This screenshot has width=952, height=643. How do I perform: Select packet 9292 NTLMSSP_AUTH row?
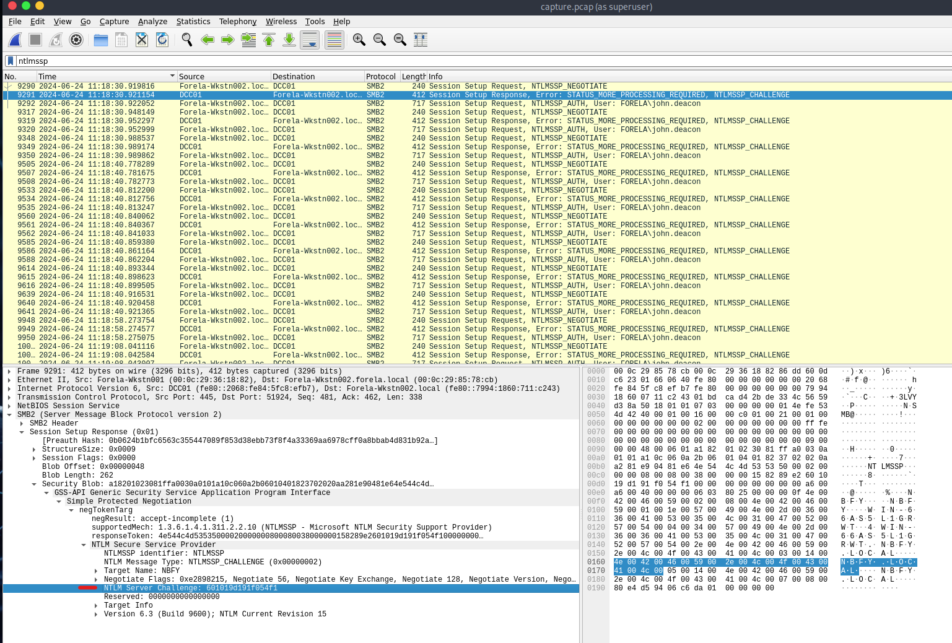pos(477,103)
